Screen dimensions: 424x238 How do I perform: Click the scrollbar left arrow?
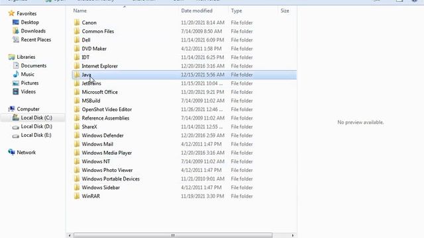pos(70,235)
